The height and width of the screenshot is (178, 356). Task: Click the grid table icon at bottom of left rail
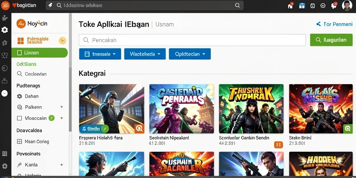point(5,153)
